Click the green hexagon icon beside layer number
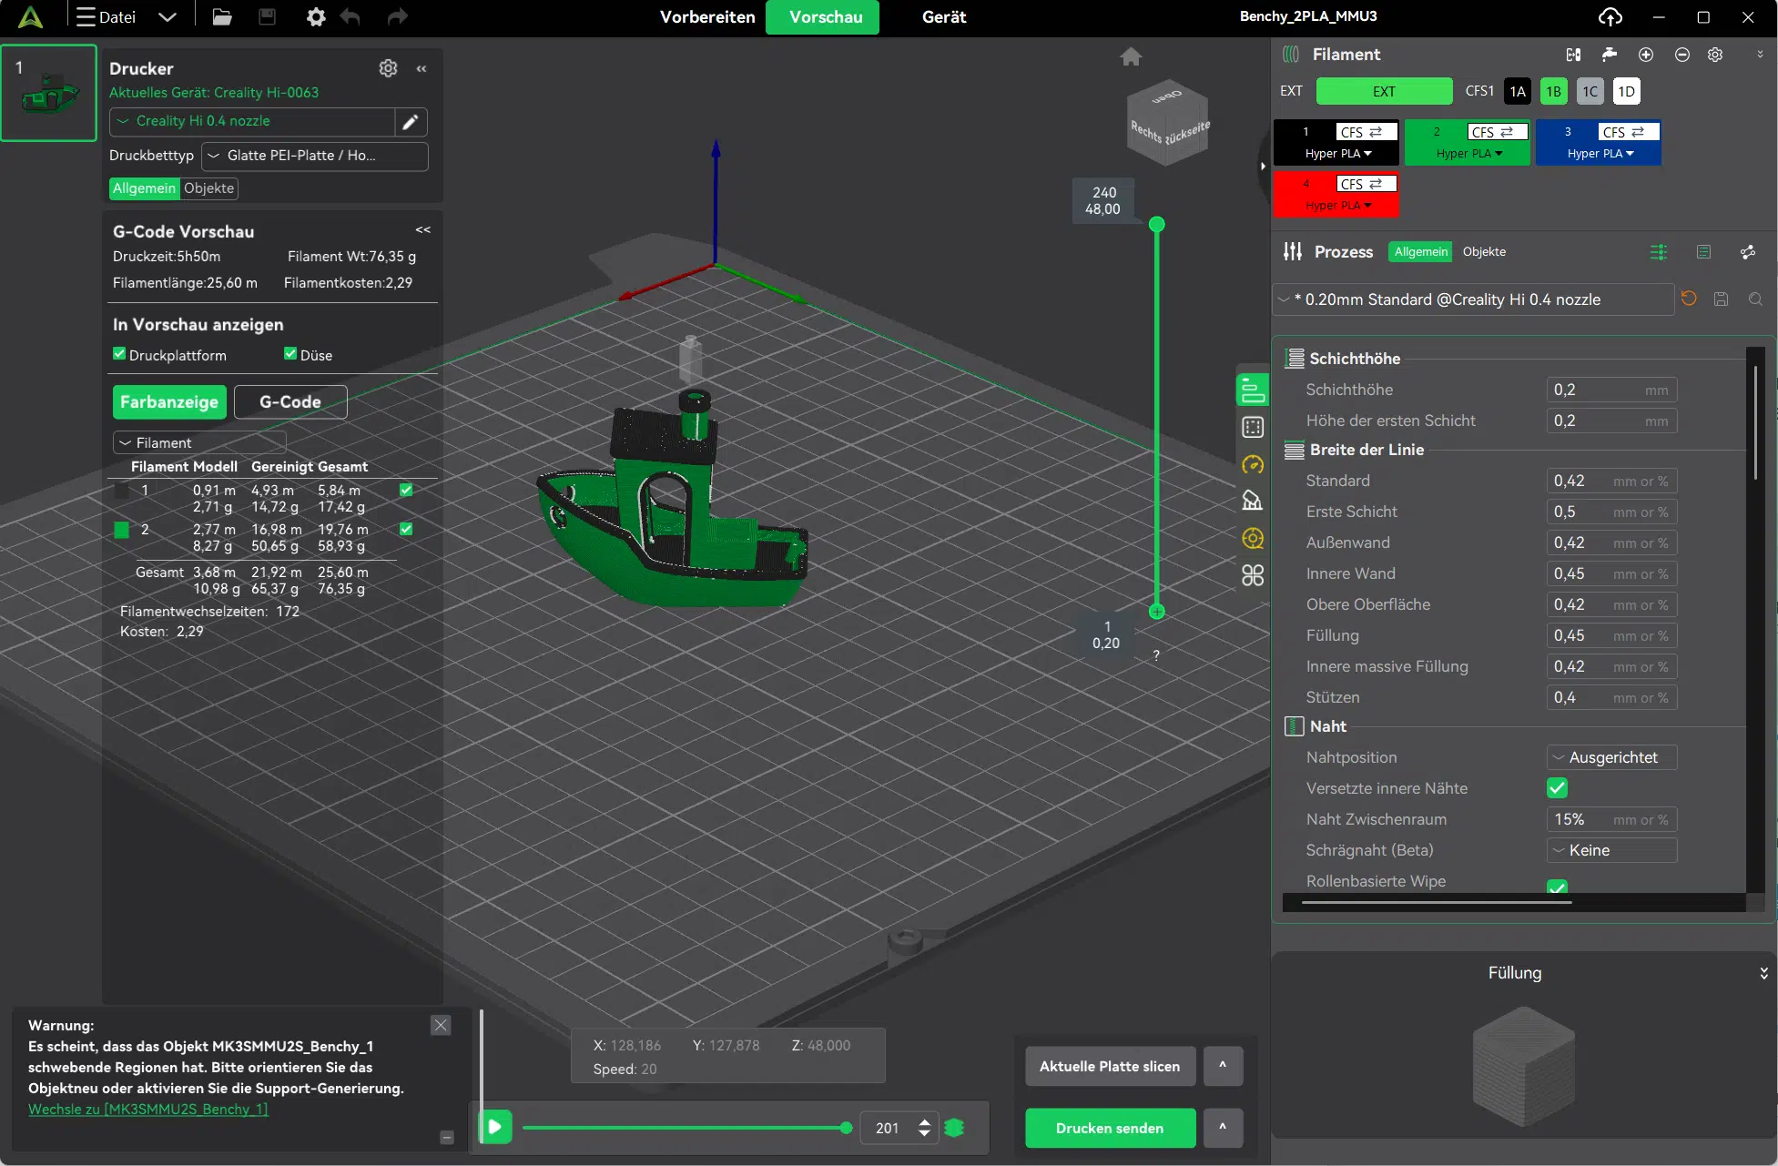Viewport: 1778px width, 1166px height. (x=954, y=1128)
